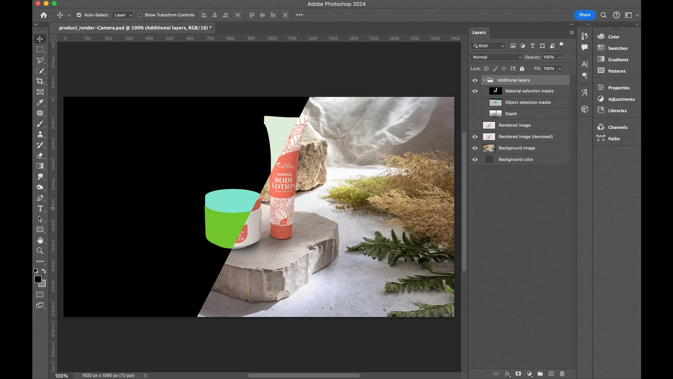The height and width of the screenshot is (379, 673).
Task: Open the blending mode dropdown
Action: tap(496, 57)
